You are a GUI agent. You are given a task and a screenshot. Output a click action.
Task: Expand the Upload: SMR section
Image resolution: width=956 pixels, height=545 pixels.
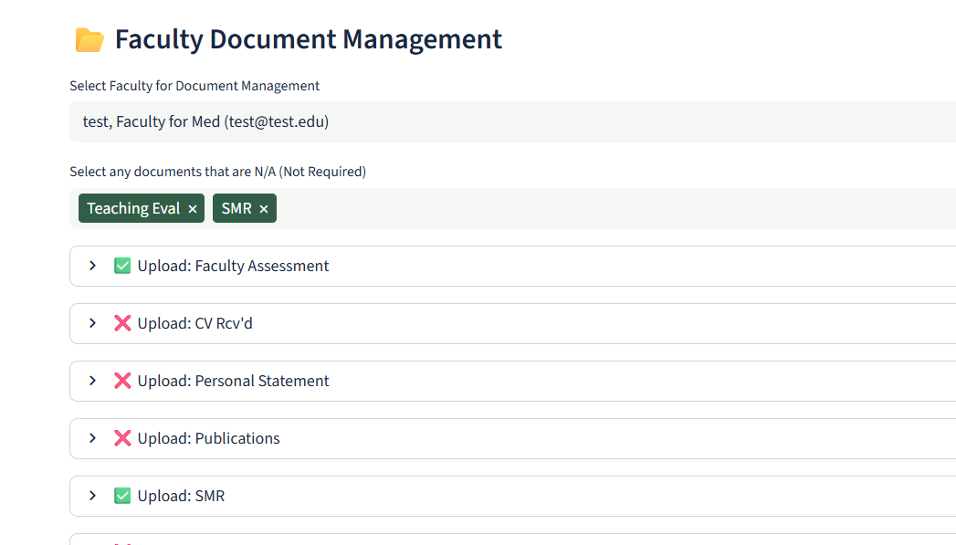point(91,496)
